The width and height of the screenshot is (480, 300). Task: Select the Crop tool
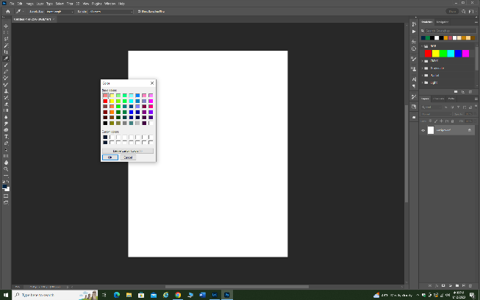6,52
